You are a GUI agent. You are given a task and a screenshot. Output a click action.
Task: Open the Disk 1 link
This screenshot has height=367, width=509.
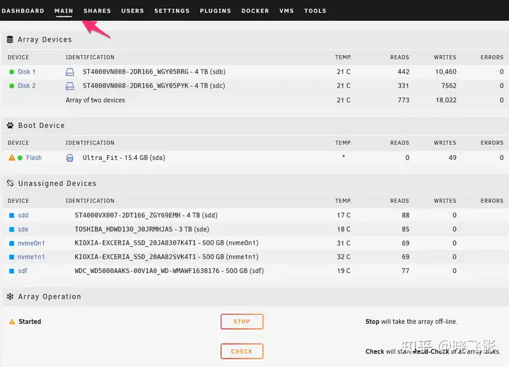click(27, 72)
